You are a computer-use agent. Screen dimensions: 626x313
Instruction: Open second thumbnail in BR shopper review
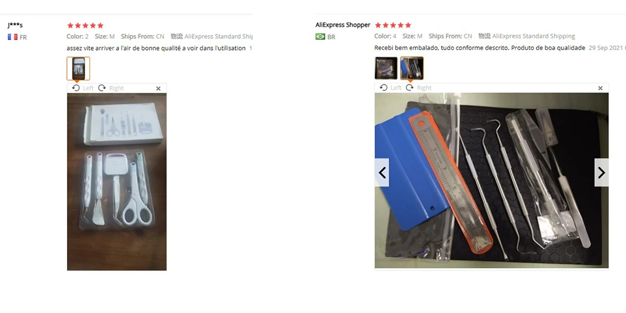point(412,68)
